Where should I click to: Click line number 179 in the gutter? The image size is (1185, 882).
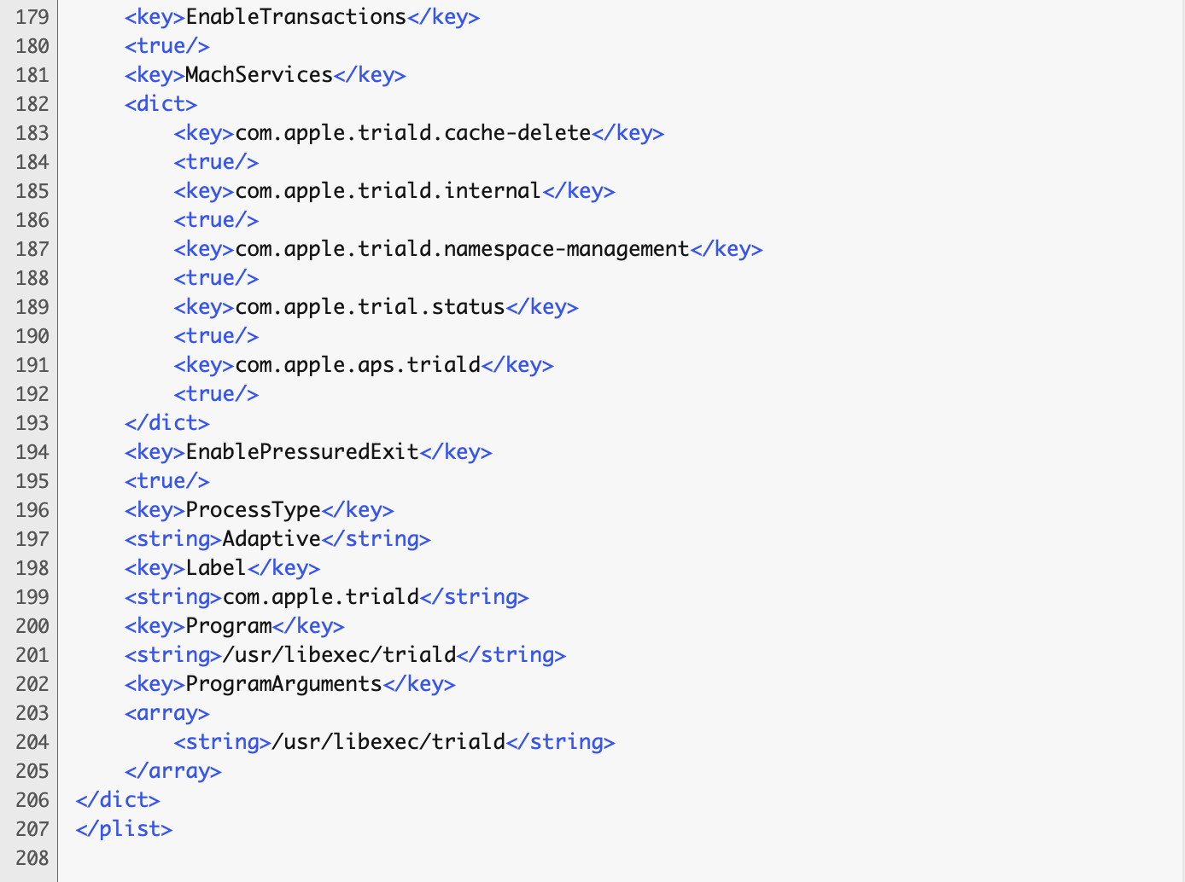pyautogui.click(x=32, y=17)
